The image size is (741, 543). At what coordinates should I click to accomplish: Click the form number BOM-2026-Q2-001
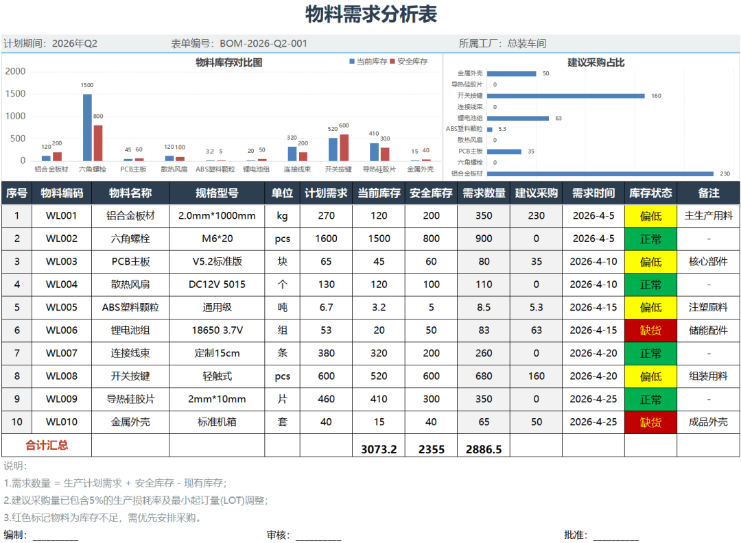point(263,43)
